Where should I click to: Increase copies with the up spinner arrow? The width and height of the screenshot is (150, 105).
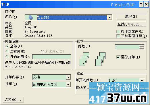142,46
